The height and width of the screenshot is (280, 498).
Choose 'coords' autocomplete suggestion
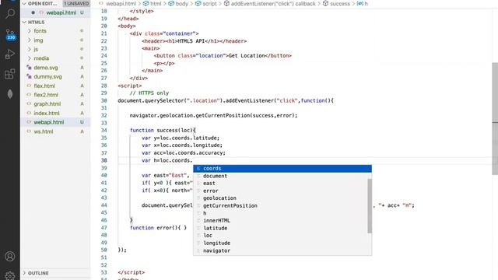pyautogui.click(x=282, y=168)
